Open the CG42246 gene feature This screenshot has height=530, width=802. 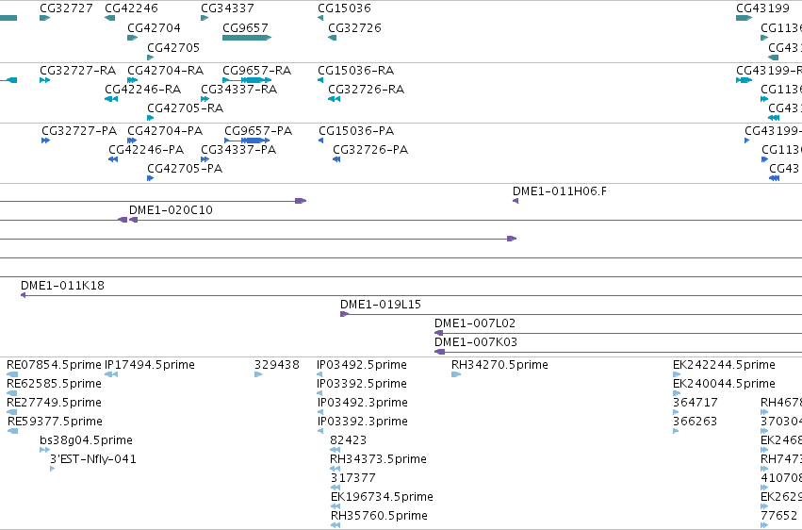[x=110, y=18]
